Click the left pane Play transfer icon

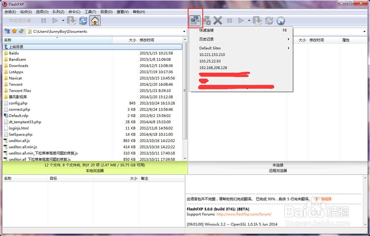[55, 21]
